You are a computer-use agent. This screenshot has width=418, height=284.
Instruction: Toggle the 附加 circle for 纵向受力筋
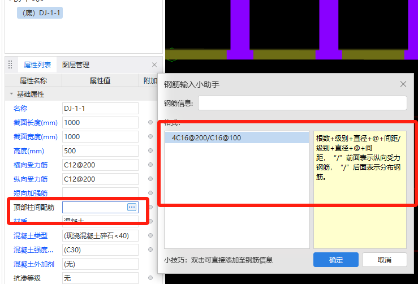[x=150, y=179]
